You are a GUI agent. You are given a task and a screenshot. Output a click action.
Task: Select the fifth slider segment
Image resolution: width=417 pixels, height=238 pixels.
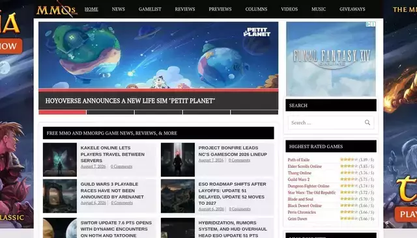(255, 112)
